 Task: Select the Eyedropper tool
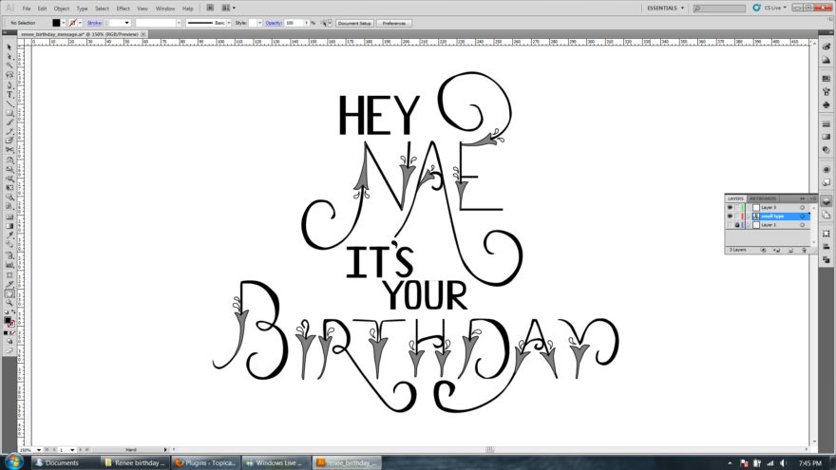pyautogui.click(x=9, y=235)
